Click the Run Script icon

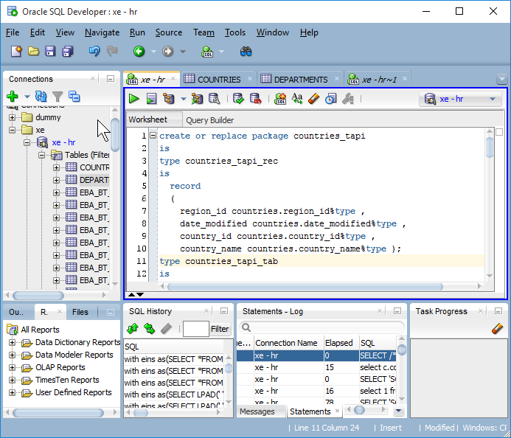151,99
